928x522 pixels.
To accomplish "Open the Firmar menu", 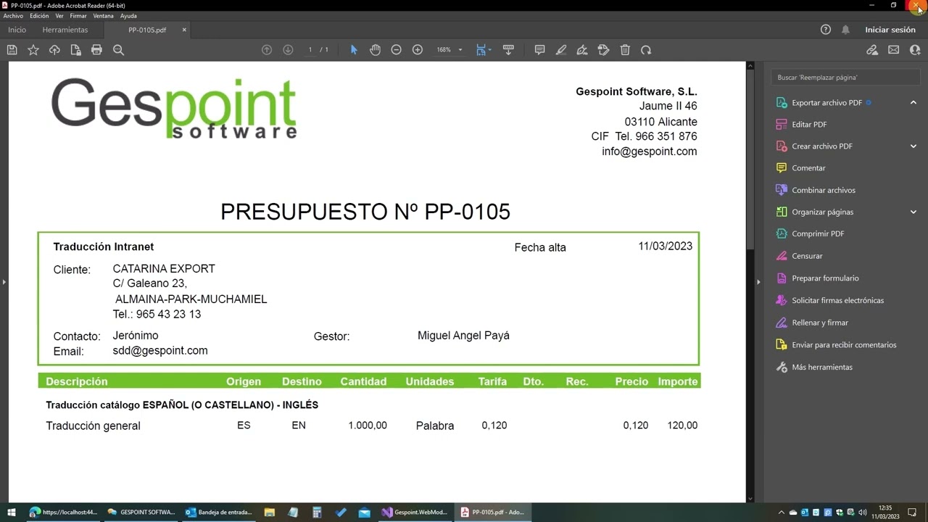I will click(78, 16).
